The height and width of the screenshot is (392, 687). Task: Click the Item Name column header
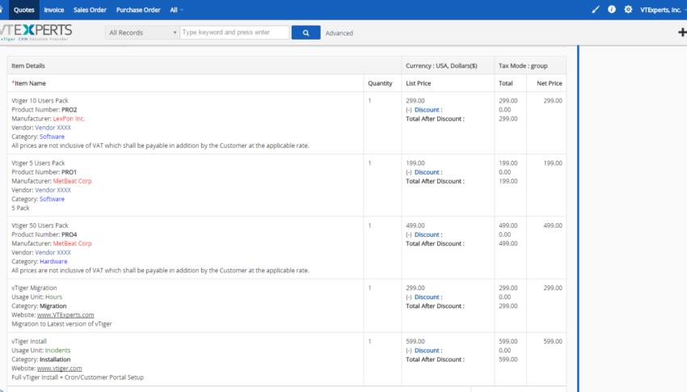tap(28, 83)
